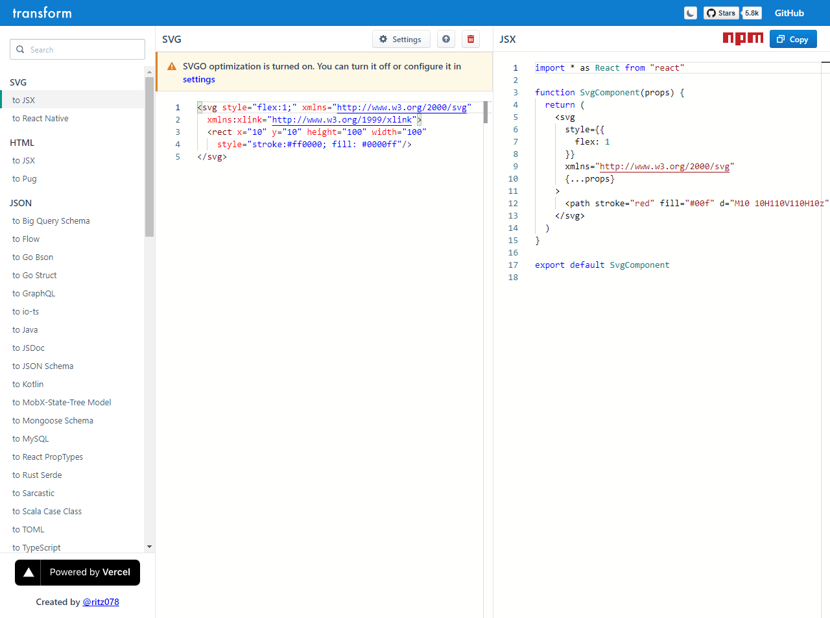Image resolution: width=830 pixels, height=618 pixels.
Task: Click the GitHub Stars badge
Action: click(721, 13)
